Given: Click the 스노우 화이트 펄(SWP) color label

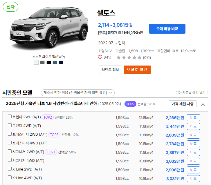Looking at the screenshot, I should pos(48,57).
